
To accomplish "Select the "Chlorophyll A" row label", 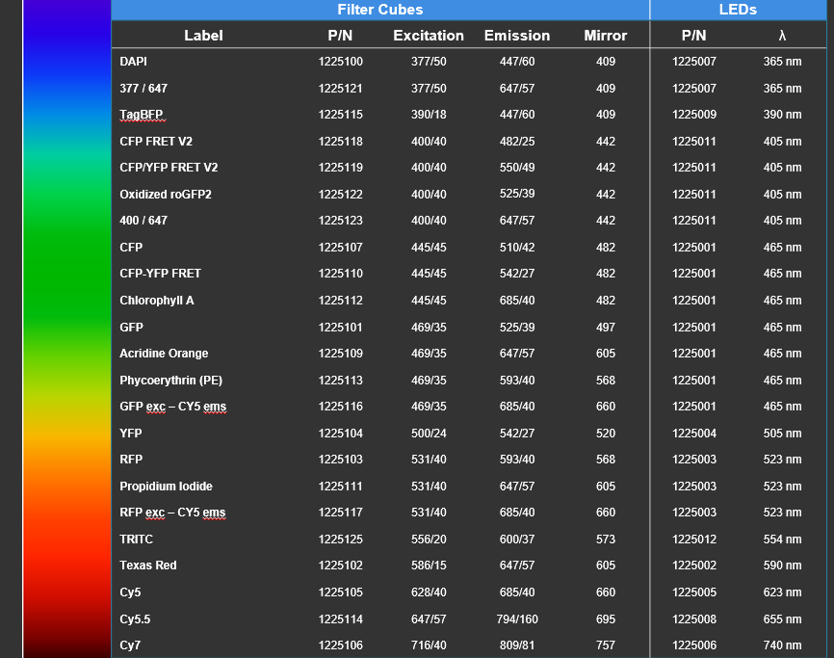I will [157, 301].
